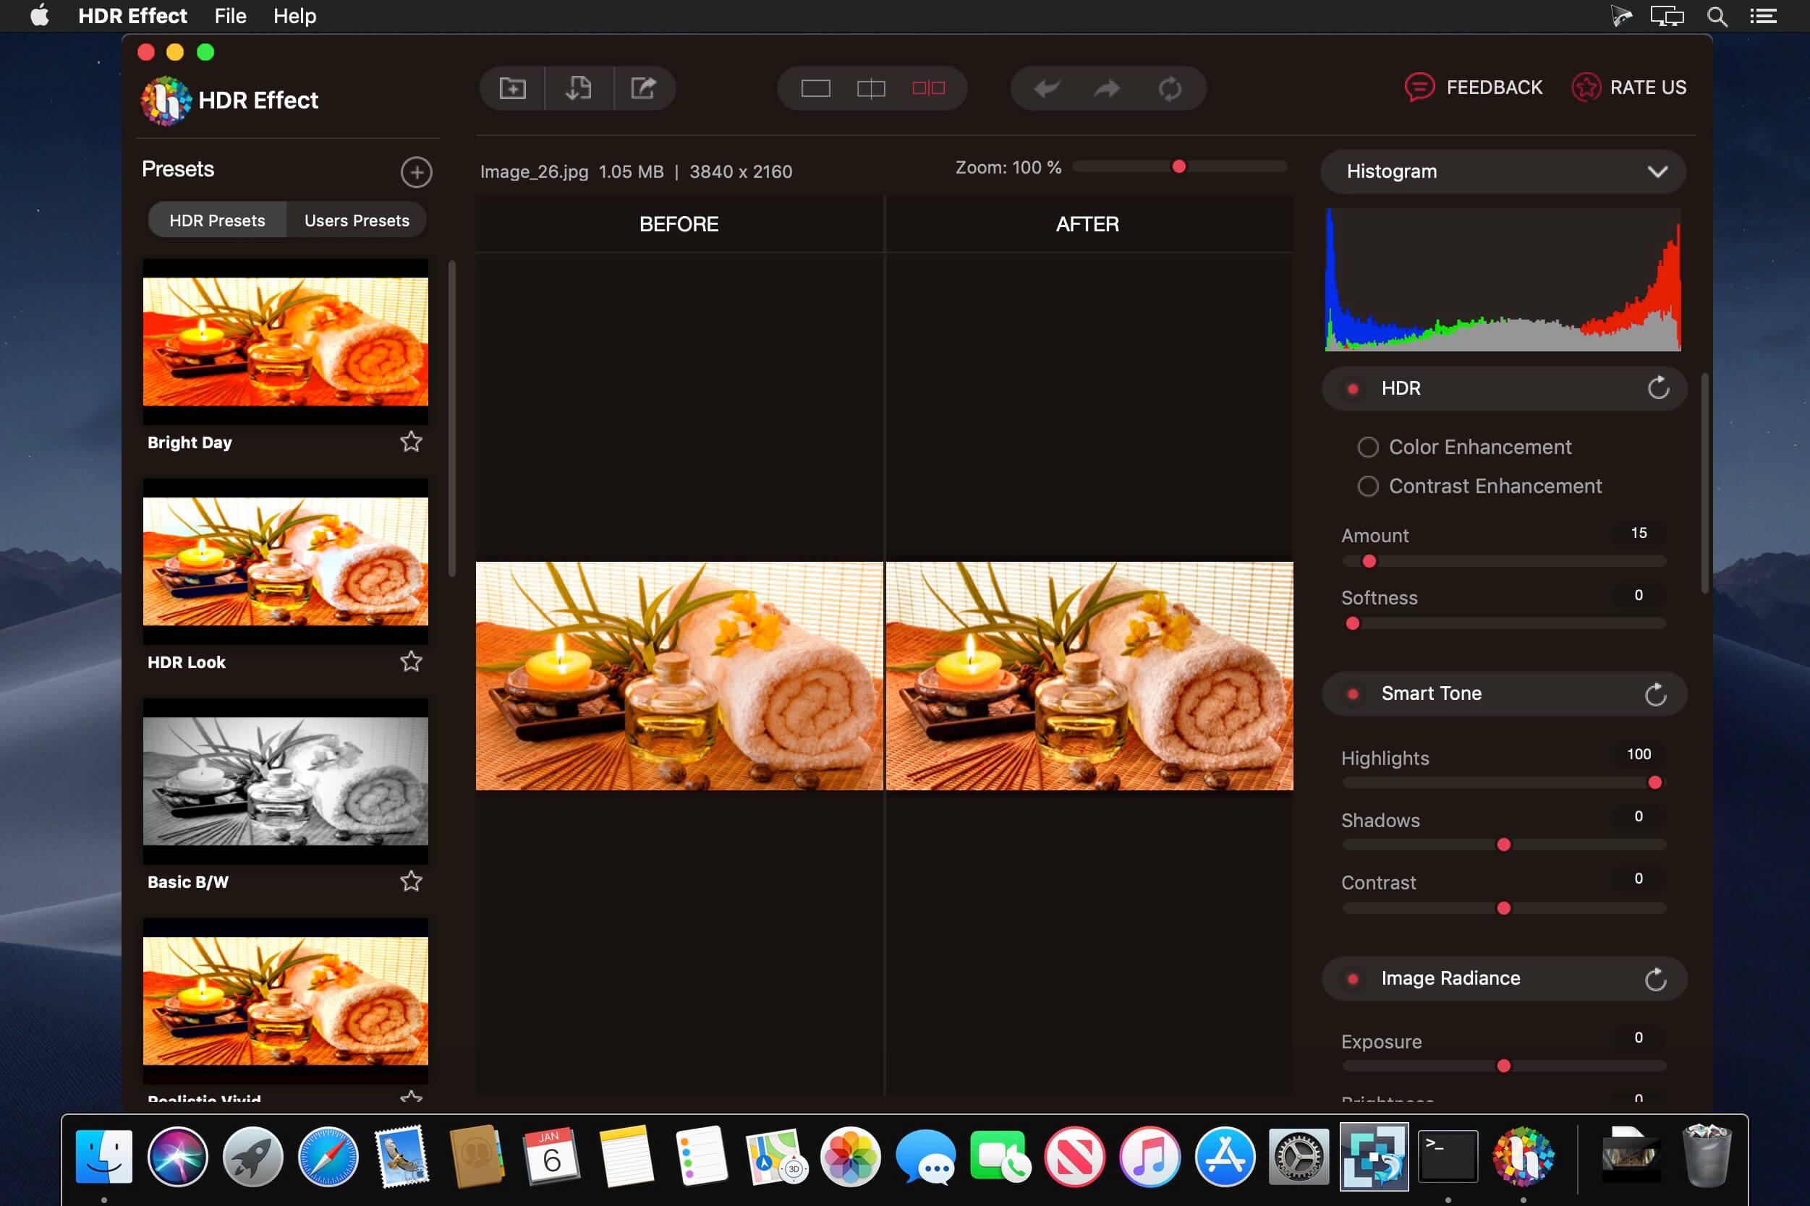This screenshot has width=1810, height=1206.
Task: Redo the last adjustment
Action: 1108,88
